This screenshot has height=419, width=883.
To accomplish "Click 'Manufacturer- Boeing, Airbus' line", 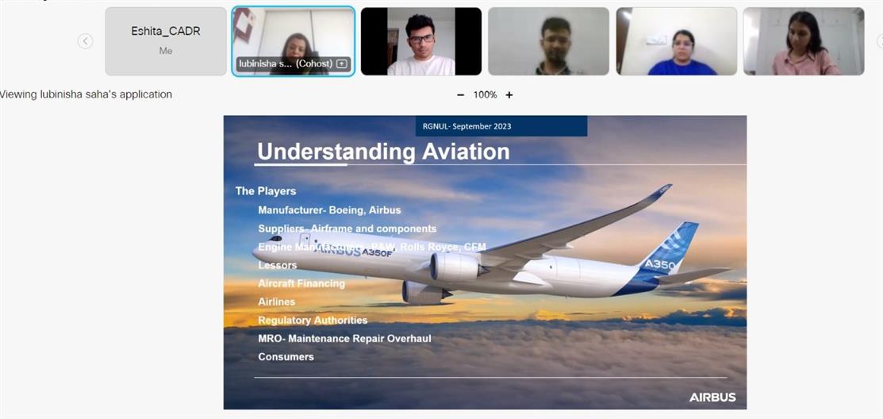I will (x=329, y=210).
